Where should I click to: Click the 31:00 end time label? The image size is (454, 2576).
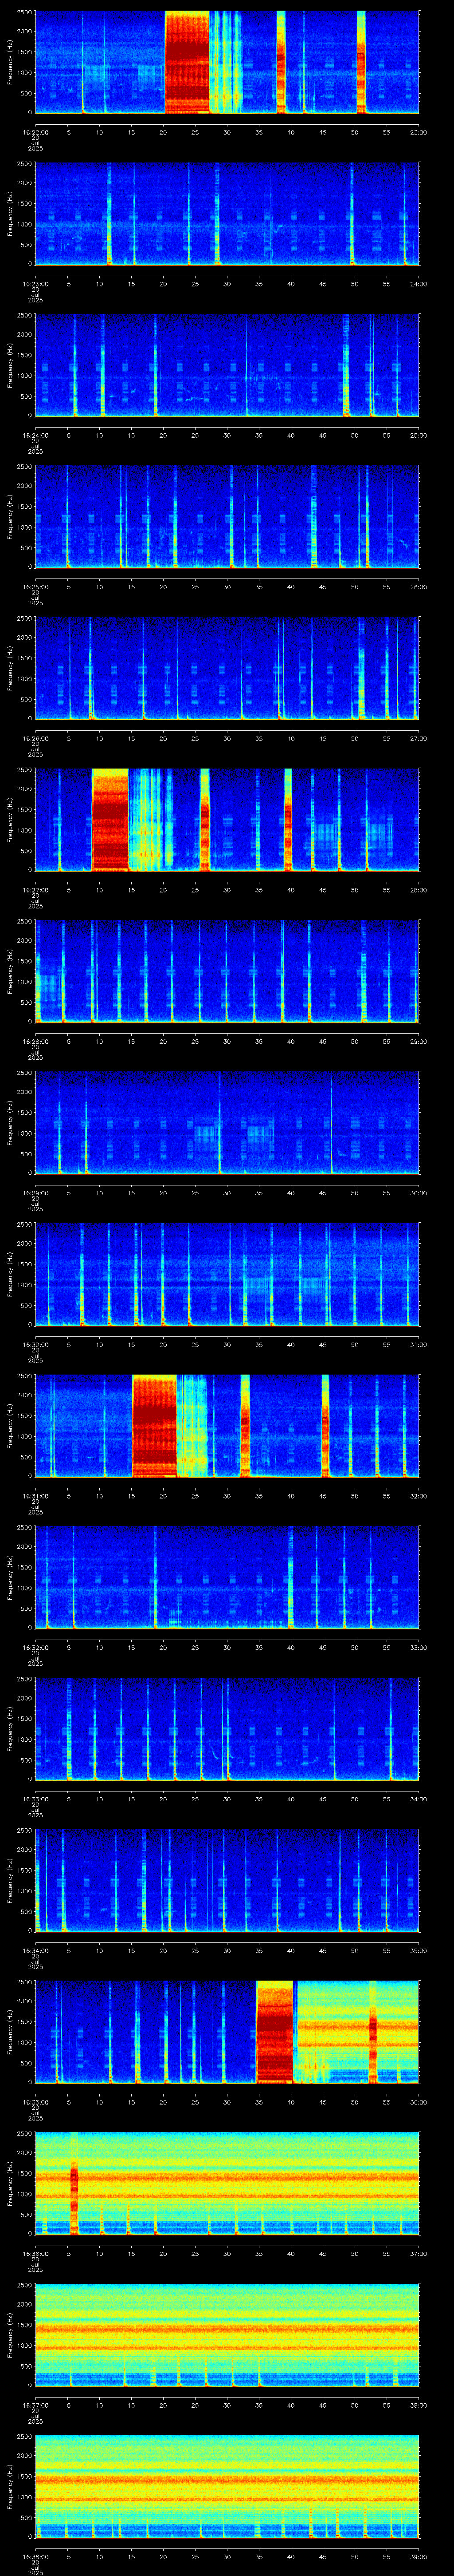(418, 1344)
